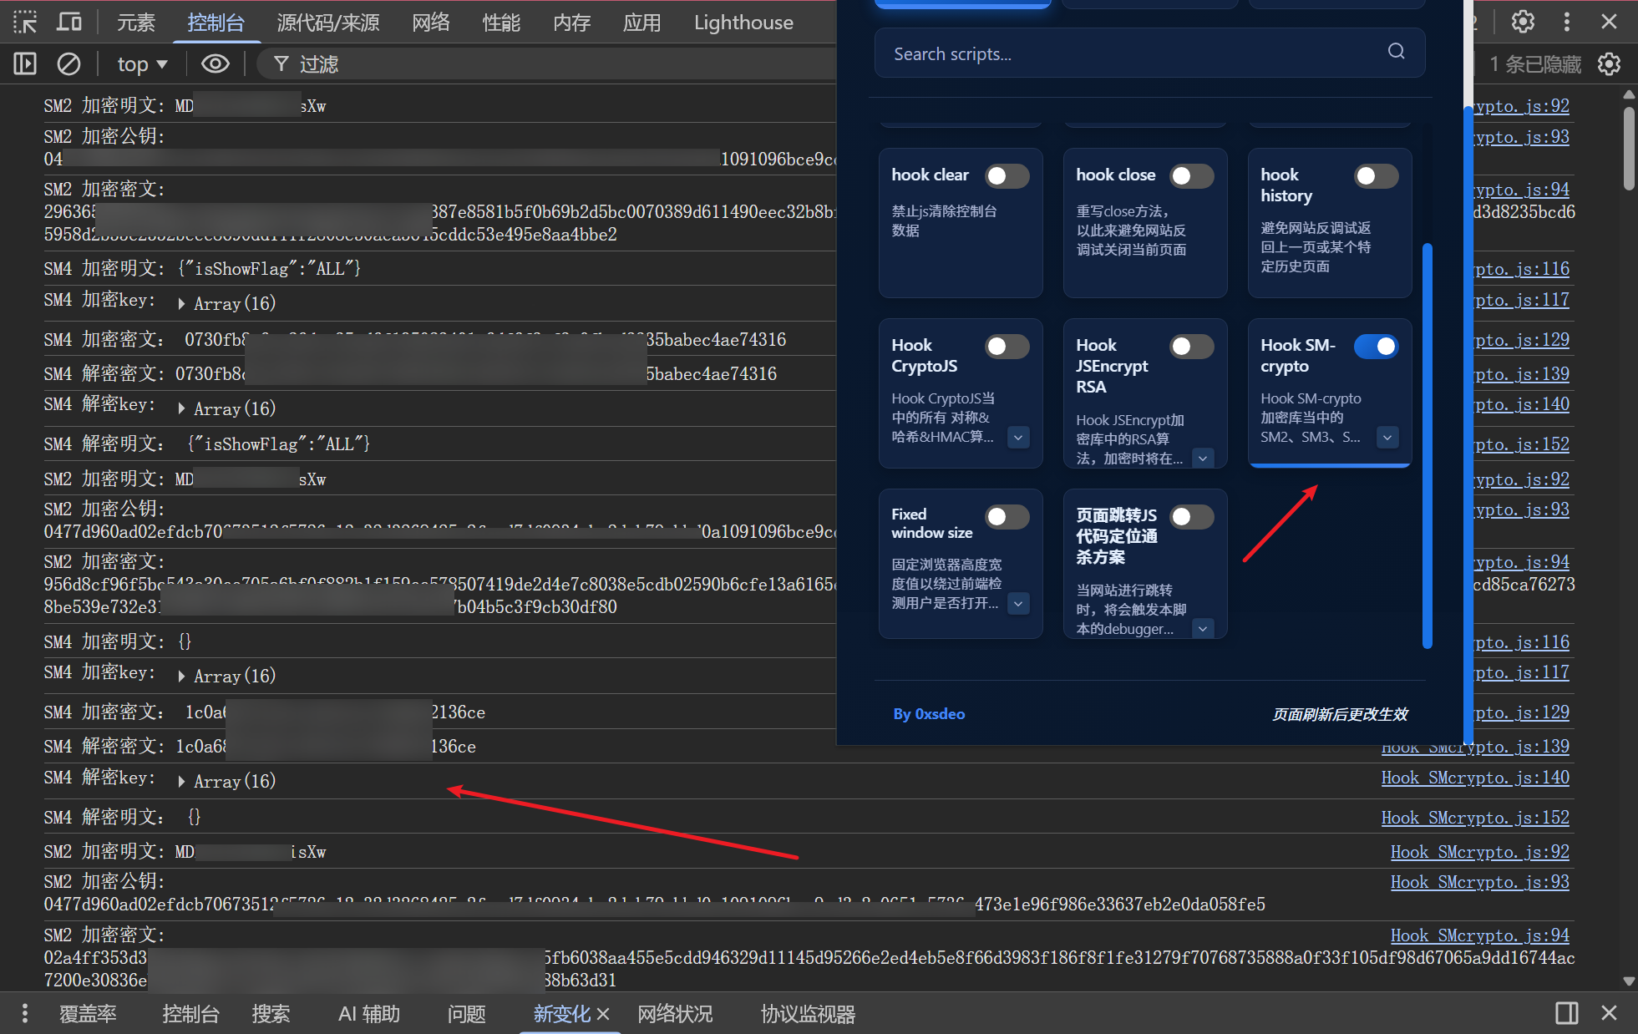The width and height of the screenshot is (1638, 1034).
Task: Focus the Search scripts input field
Action: click(x=1149, y=53)
